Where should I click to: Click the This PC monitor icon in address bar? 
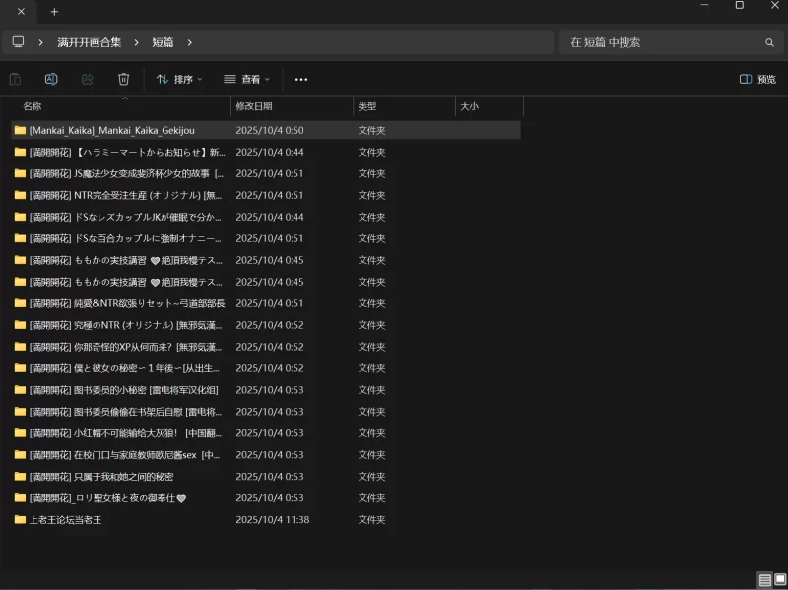pos(18,42)
